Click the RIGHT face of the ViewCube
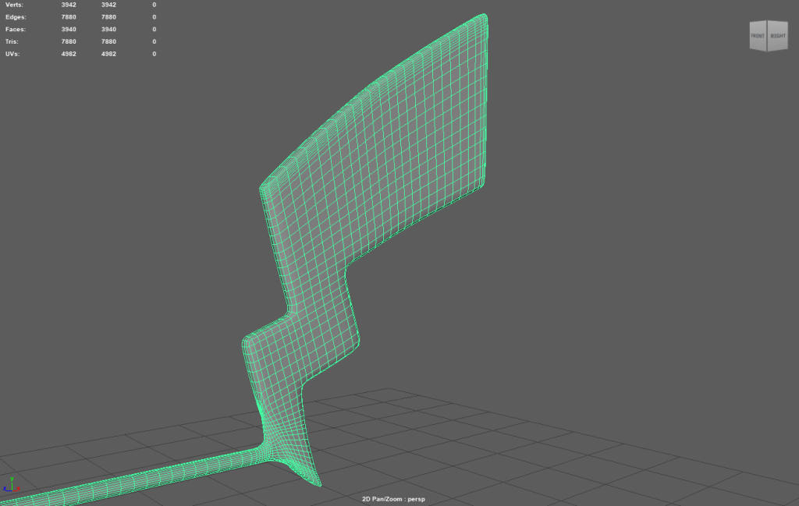 [777, 36]
